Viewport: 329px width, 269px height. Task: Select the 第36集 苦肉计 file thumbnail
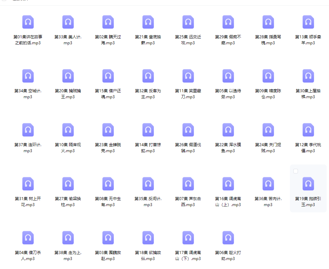[268, 184]
